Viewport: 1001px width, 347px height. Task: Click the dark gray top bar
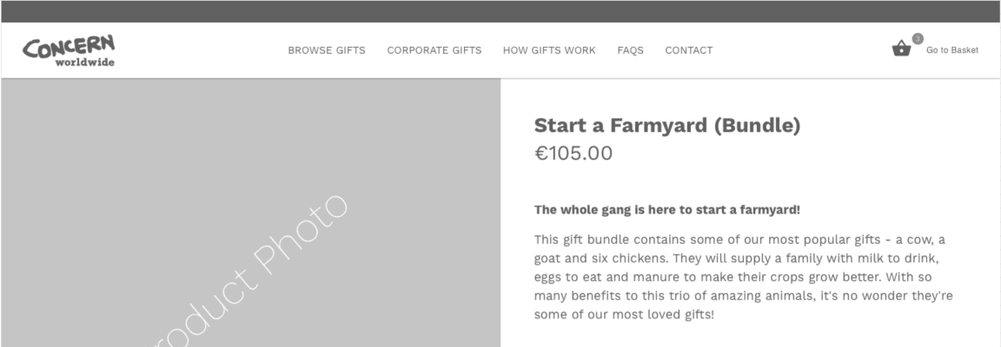(x=500, y=11)
